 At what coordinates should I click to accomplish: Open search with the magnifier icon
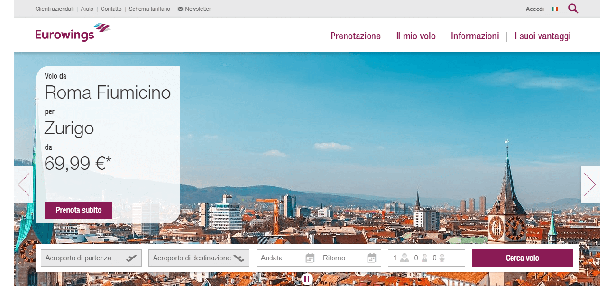(x=573, y=8)
